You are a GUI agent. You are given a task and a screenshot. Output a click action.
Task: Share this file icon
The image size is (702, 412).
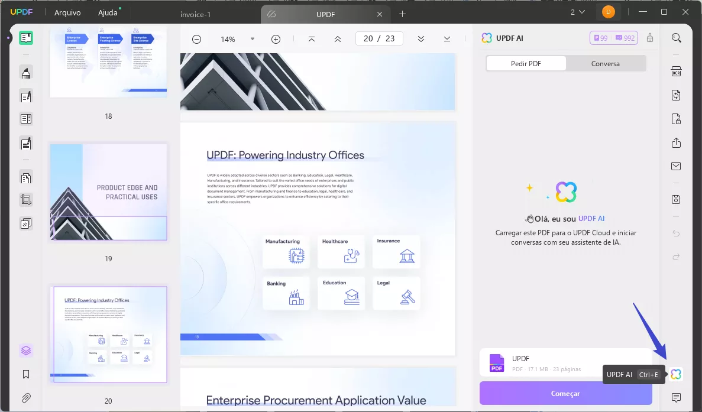676,142
